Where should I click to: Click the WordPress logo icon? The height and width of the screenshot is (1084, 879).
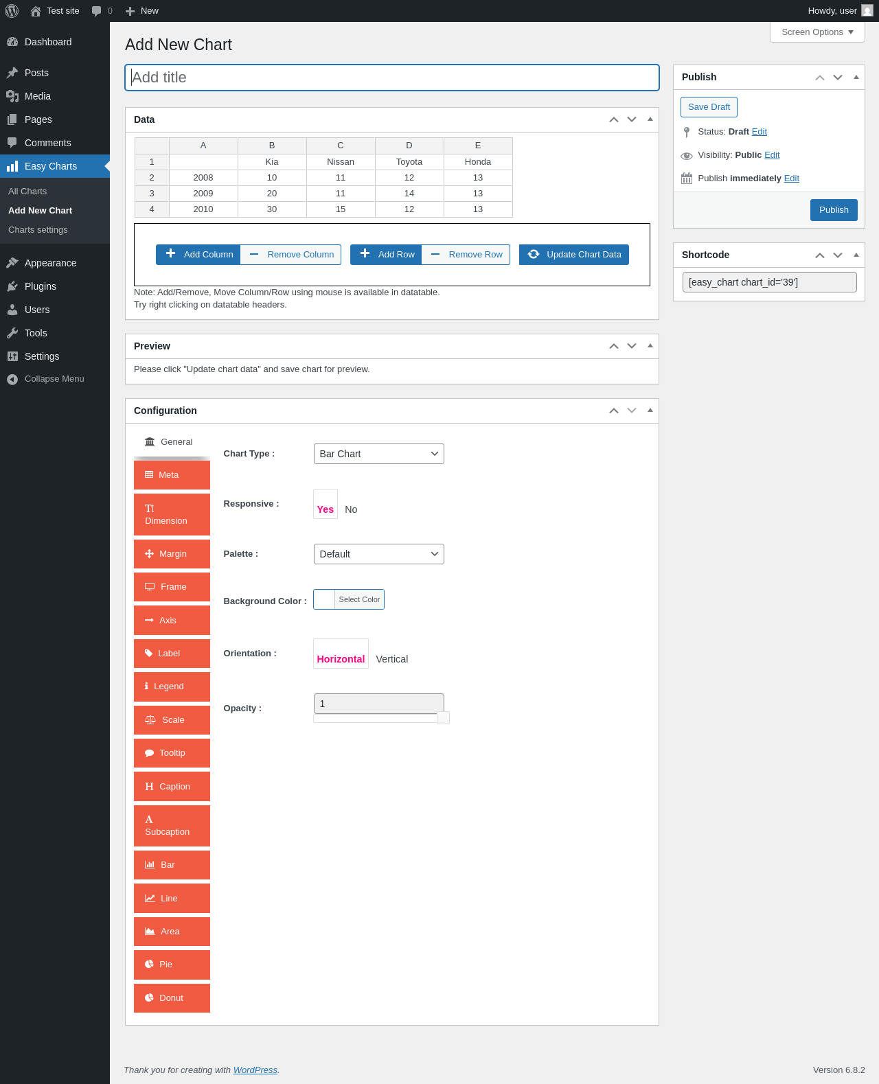[x=12, y=11]
